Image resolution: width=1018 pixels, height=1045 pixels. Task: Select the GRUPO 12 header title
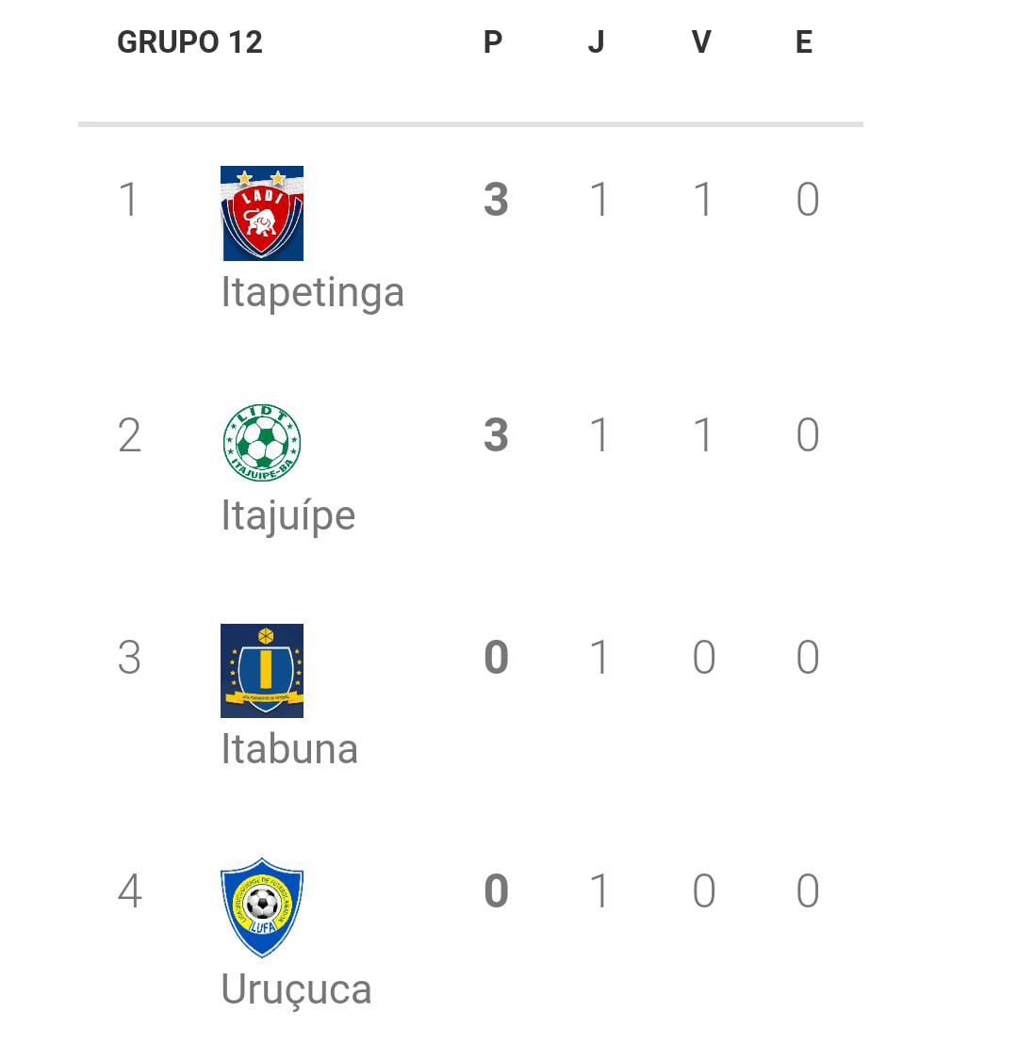190,42
